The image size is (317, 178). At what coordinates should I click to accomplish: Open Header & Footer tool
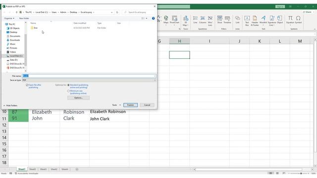tap(255, 21)
